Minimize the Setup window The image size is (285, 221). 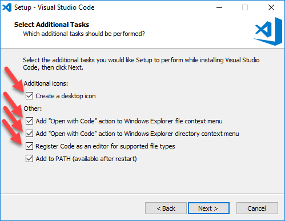click(x=219, y=7)
